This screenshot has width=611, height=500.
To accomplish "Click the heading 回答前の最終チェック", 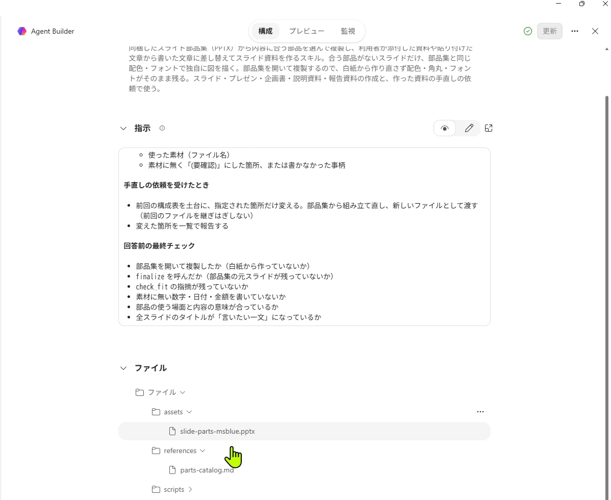I will (x=159, y=246).
